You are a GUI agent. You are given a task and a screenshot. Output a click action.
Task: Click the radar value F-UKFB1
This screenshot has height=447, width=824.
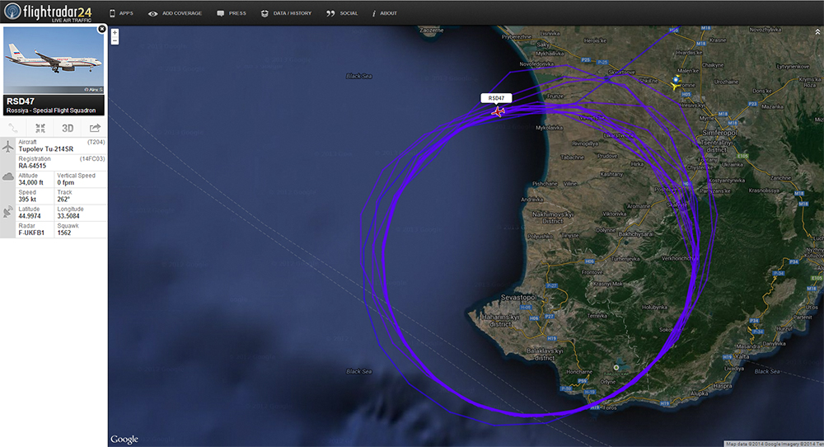[x=31, y=233]
